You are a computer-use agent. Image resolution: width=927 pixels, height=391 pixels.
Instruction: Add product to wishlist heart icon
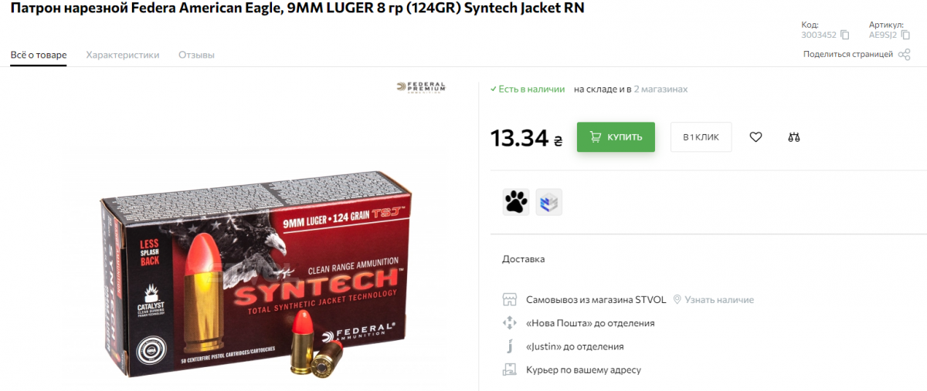(756, 137)
